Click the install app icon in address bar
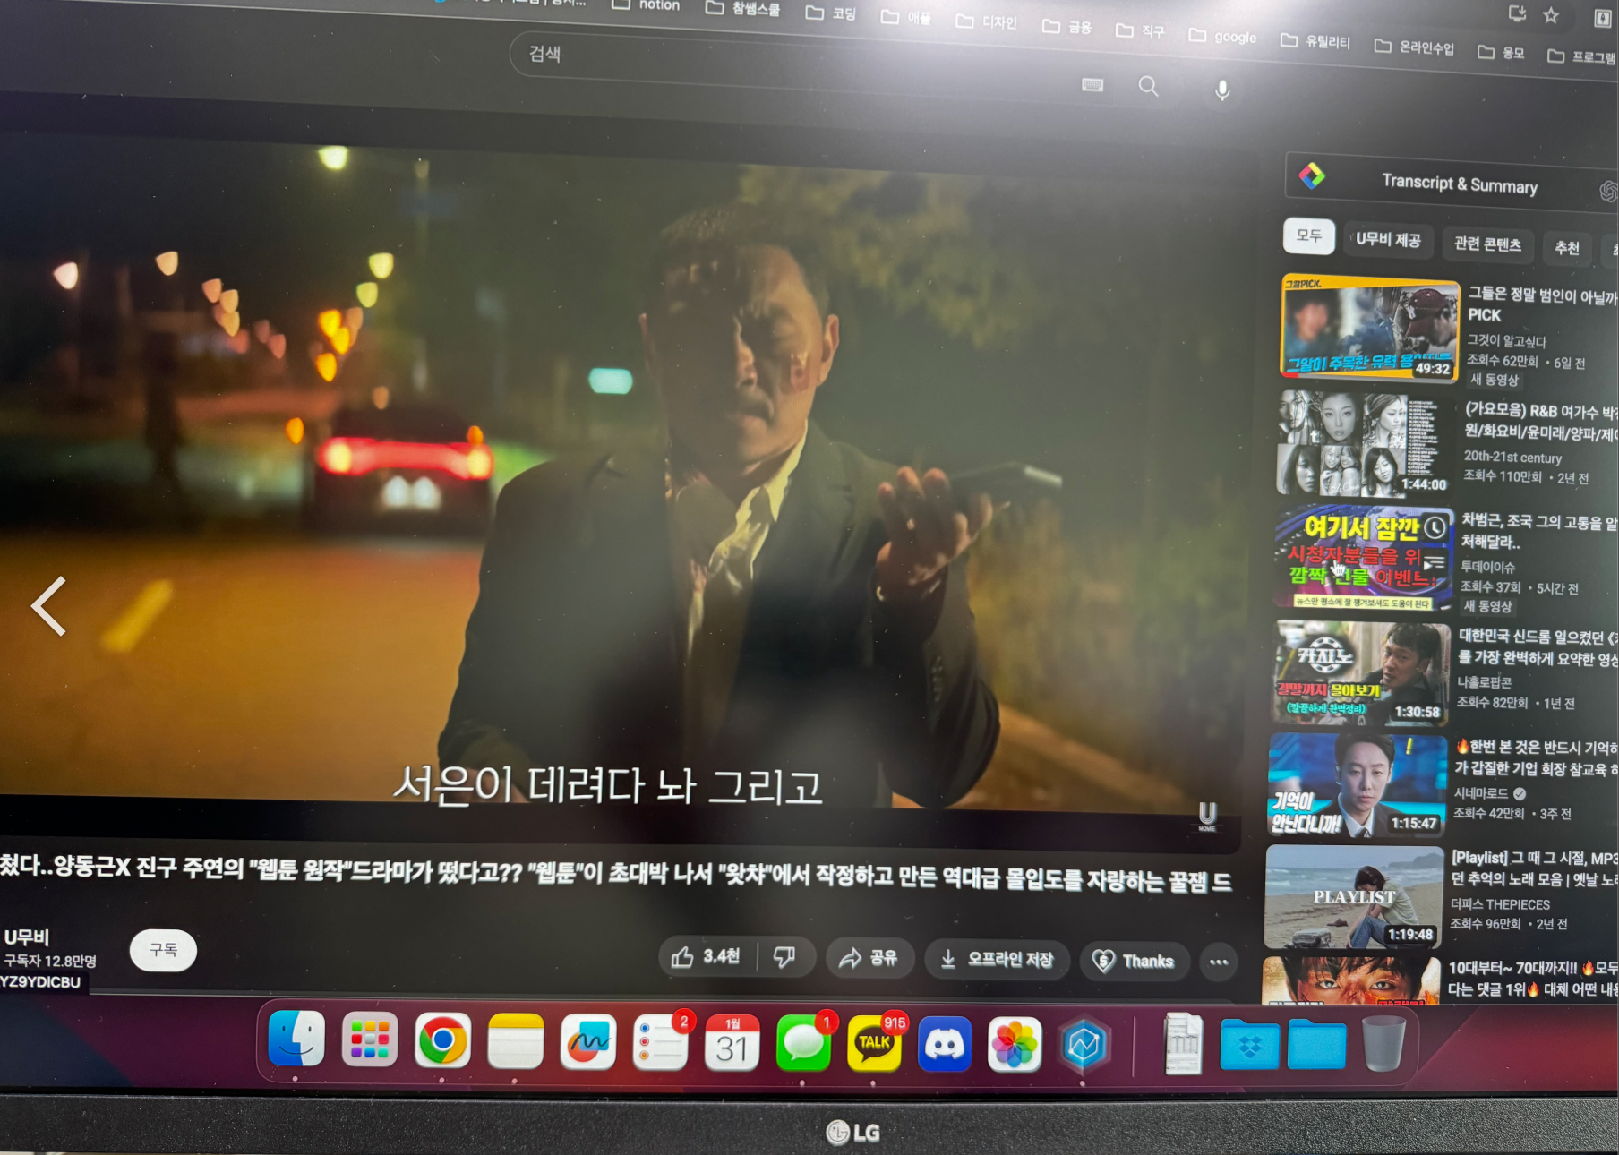Image resolution: width=1619 pixels, height=1155 pixels. pos(1517,13)
